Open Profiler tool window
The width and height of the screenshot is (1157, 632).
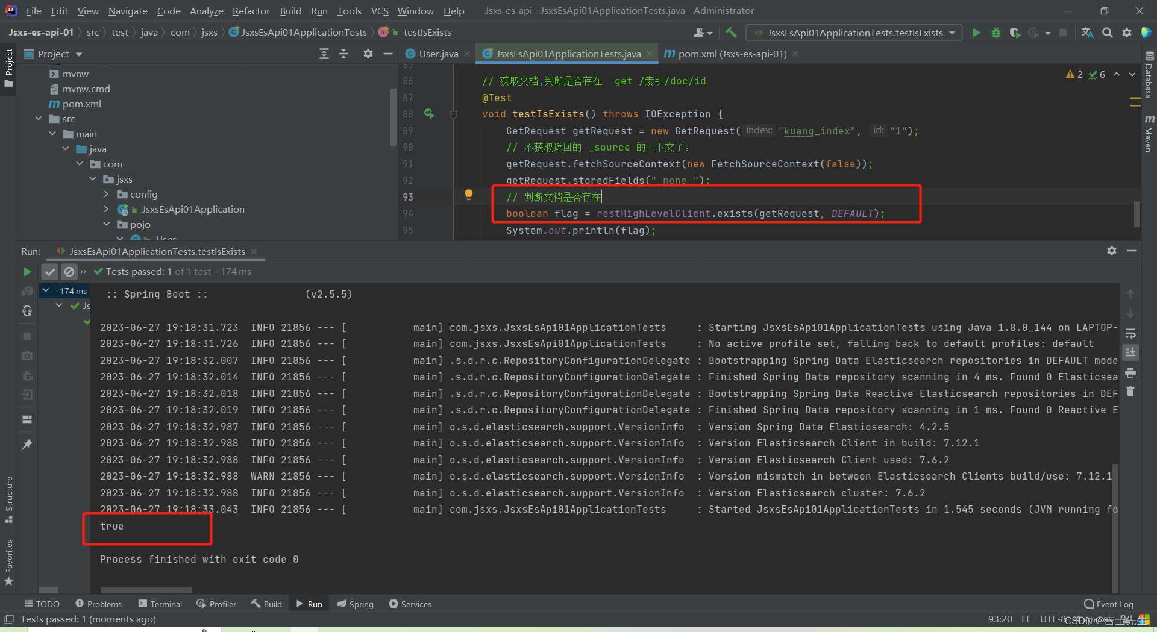pyautogui.click(x=216, y=604)
